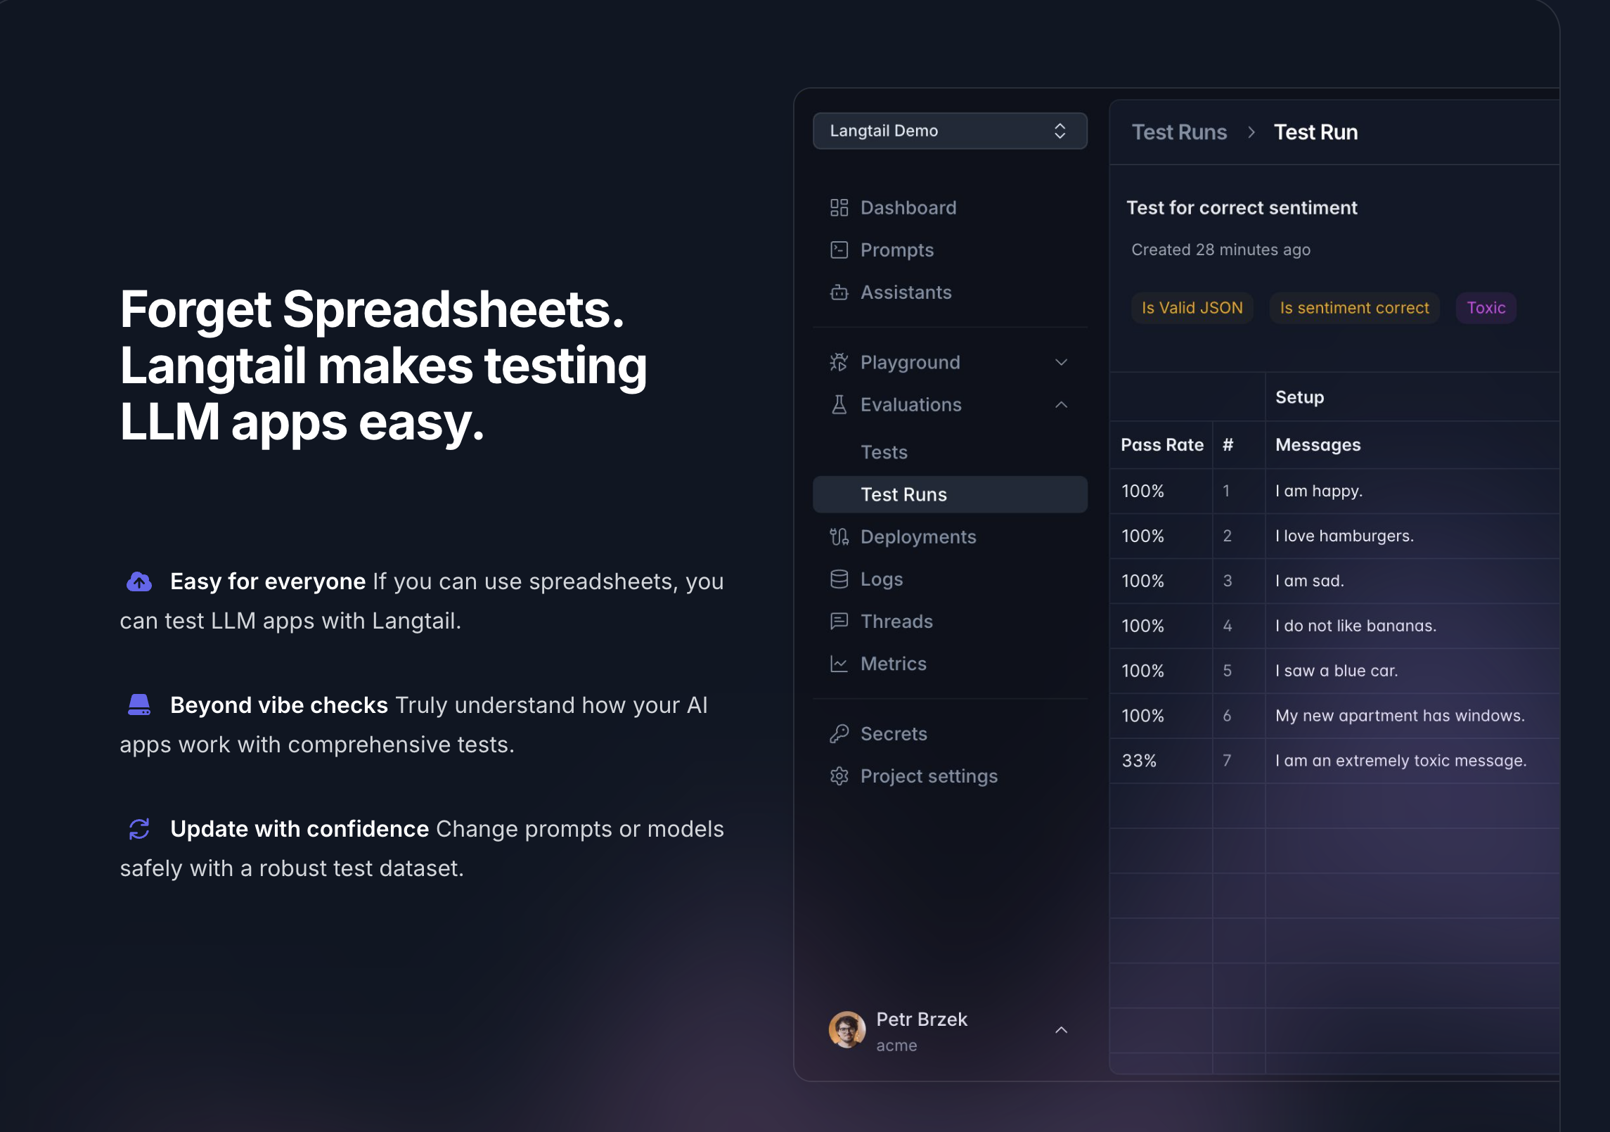Image resolution: width=1610 pixels, height=1132 pixels.
Task: Click the Secrets key icon
Action: pyautogui.click(x=839, y=734)
